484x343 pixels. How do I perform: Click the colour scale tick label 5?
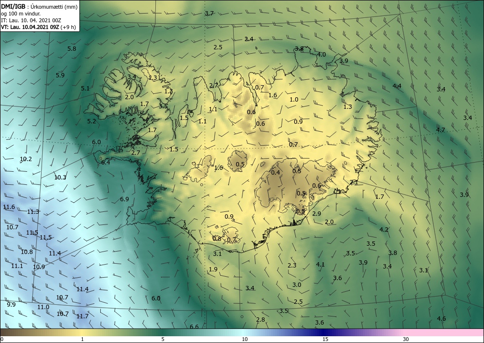pyautogui.click(x=163, y=339)
